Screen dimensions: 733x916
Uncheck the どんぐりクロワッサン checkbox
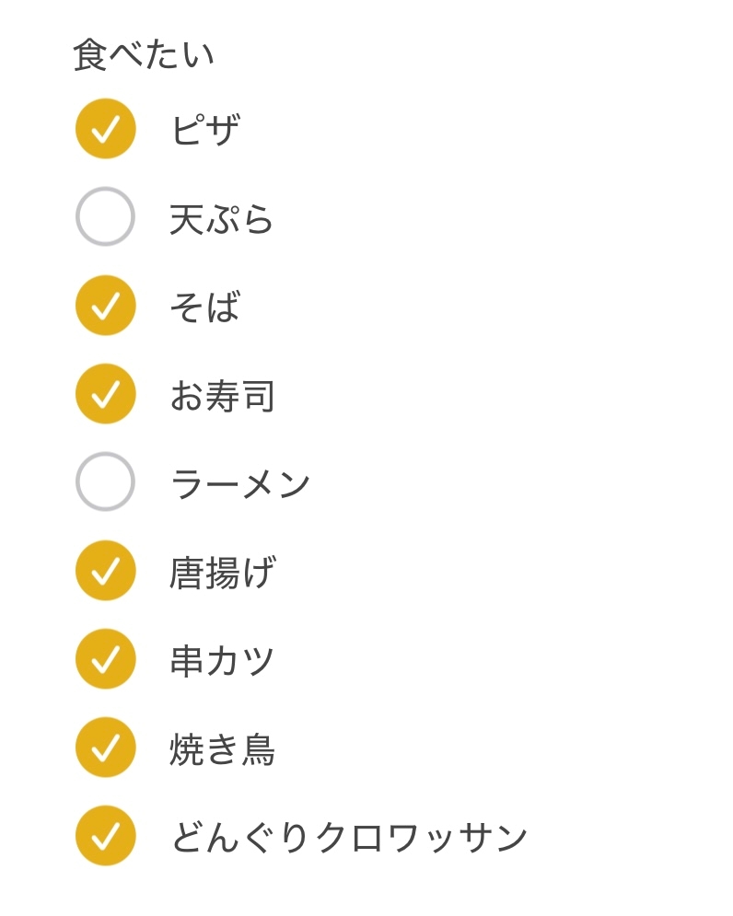coord(106,836)
